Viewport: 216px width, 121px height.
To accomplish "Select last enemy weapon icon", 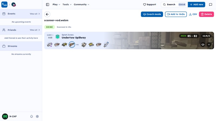I will pos(106,45).
